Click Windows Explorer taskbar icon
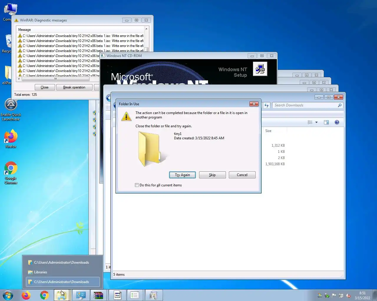Image resolution: width=377 pixels, height=301 pixels. pyautogui.click(x=62, y=295)
